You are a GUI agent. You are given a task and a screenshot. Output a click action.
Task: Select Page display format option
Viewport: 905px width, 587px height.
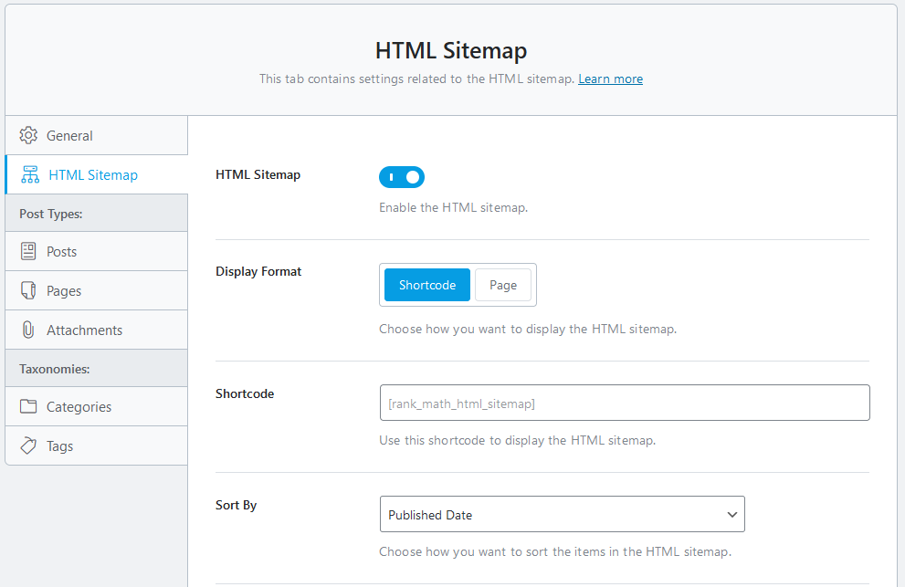(x=502, y=285)
